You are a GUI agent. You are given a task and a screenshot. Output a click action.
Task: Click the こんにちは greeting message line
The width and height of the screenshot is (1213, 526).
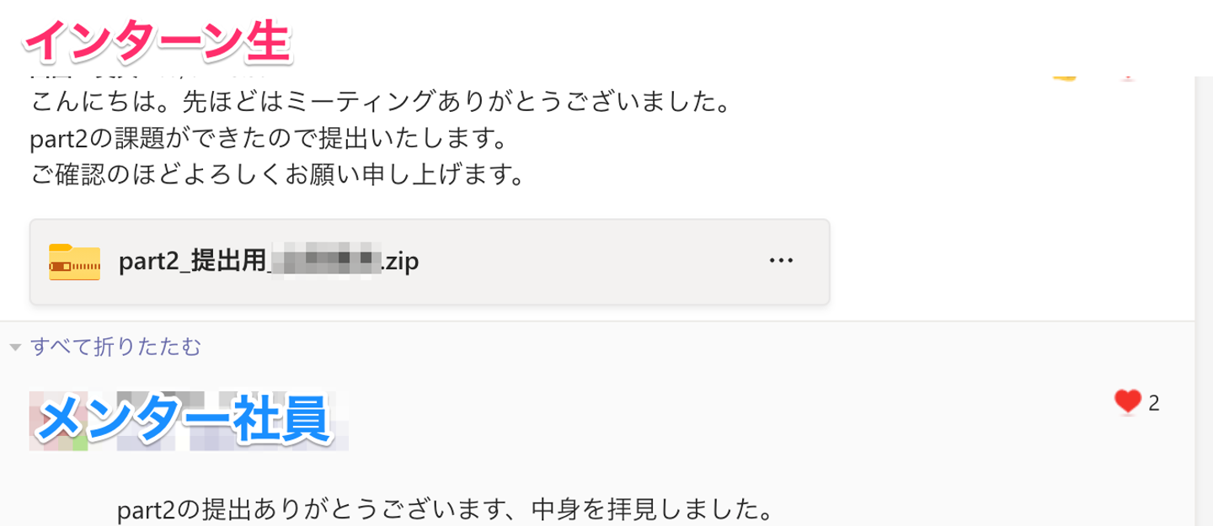point(379,105)
